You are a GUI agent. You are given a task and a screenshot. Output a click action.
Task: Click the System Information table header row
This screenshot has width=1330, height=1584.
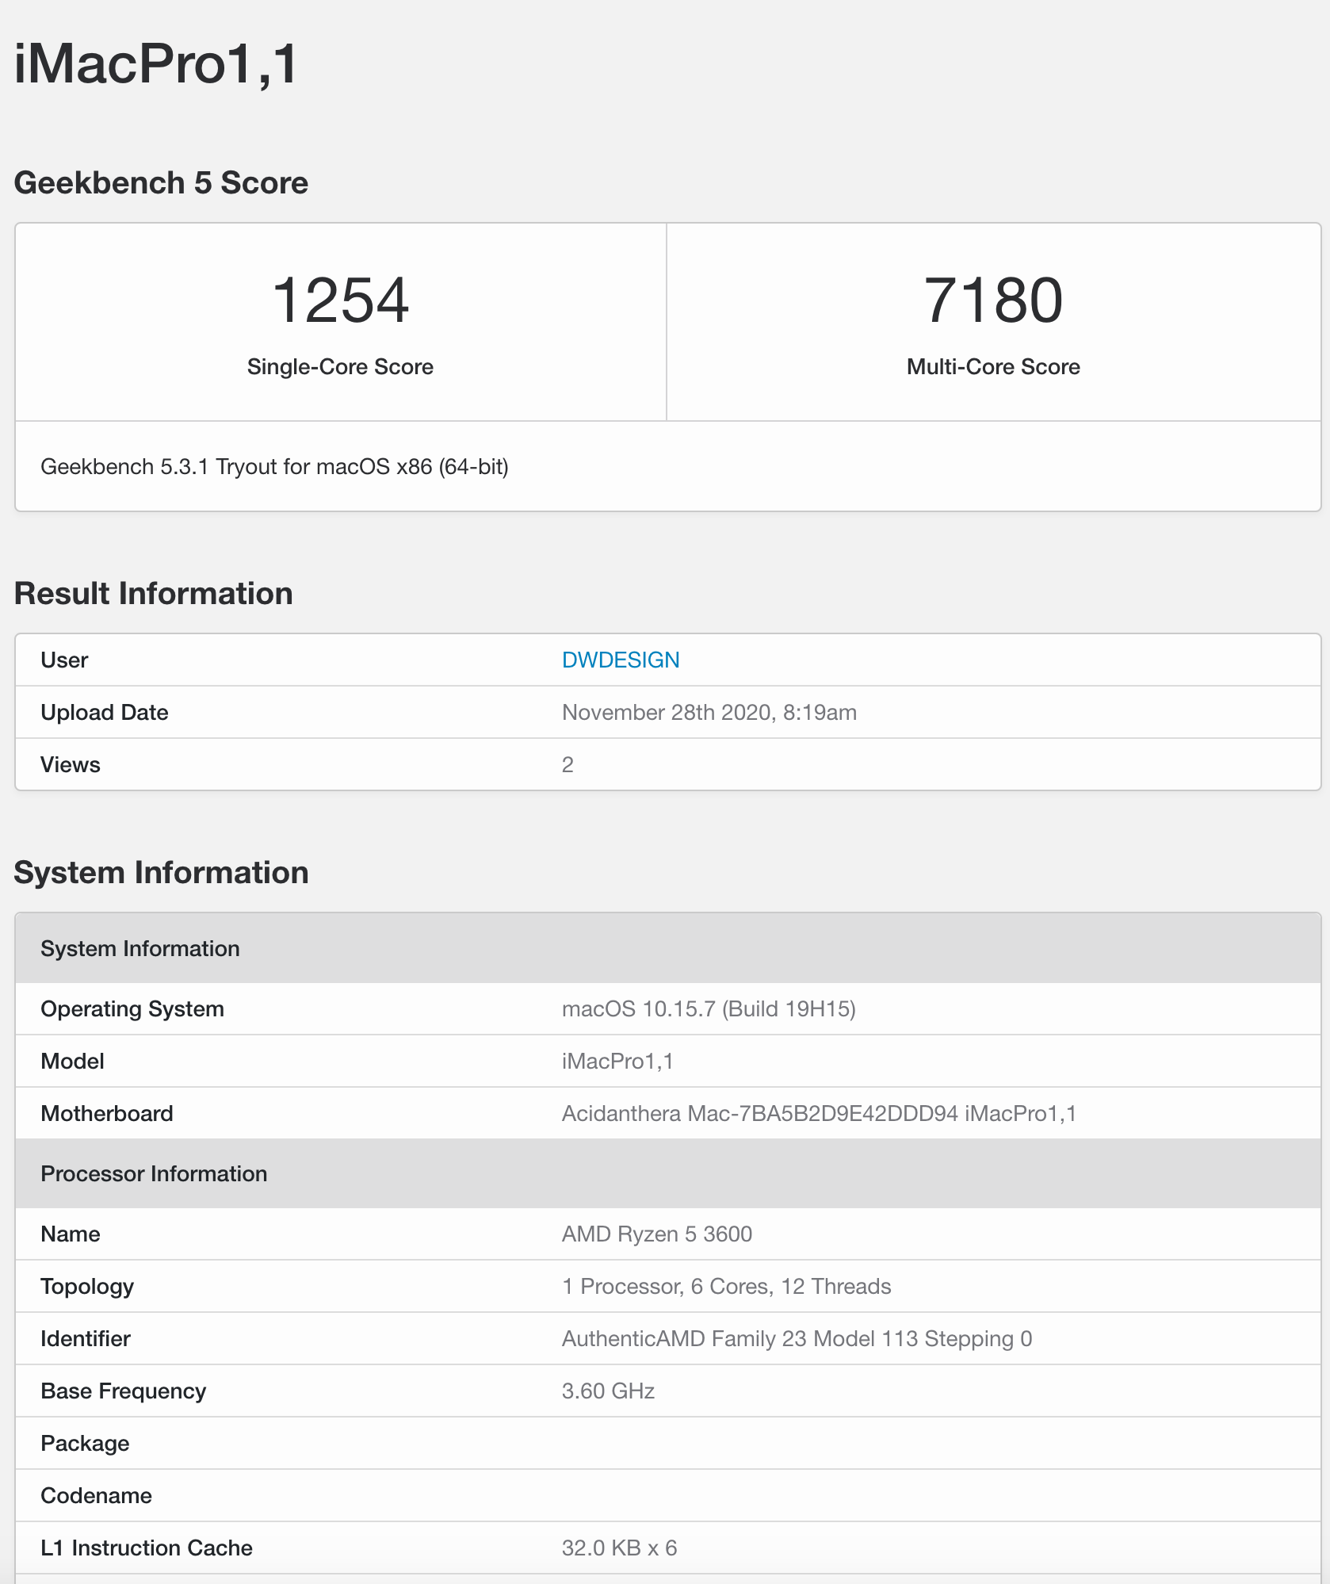(668, 948)
